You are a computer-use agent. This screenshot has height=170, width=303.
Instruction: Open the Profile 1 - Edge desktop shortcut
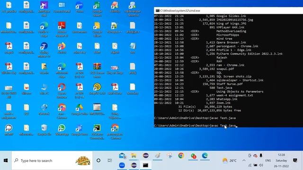44,29
